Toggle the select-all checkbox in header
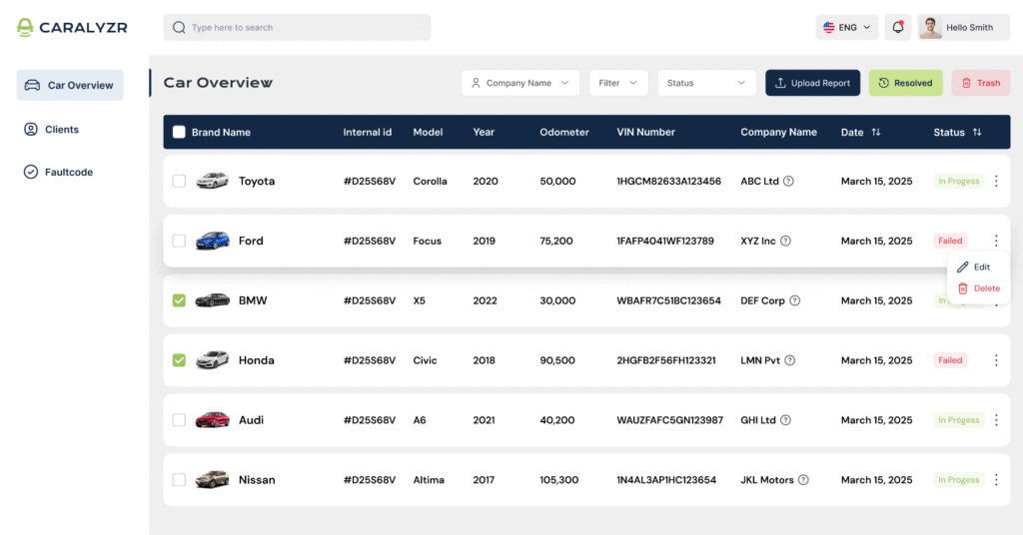 pos(179,133)
